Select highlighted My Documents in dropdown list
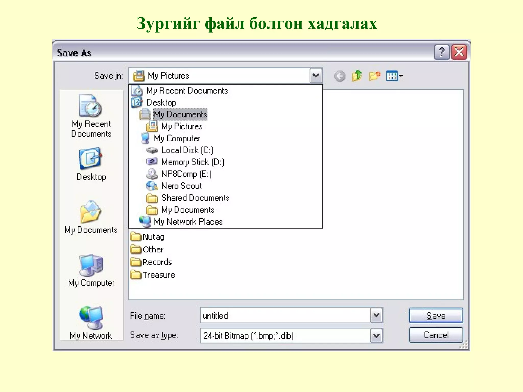The width and height of the screenshot is (523, 392). tap(226, 114)
